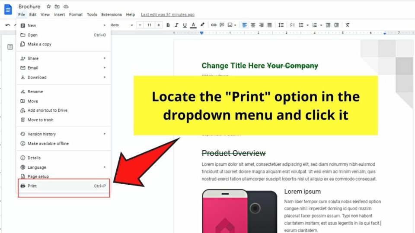Click the left indent marker on ruler

pos(201,33)
